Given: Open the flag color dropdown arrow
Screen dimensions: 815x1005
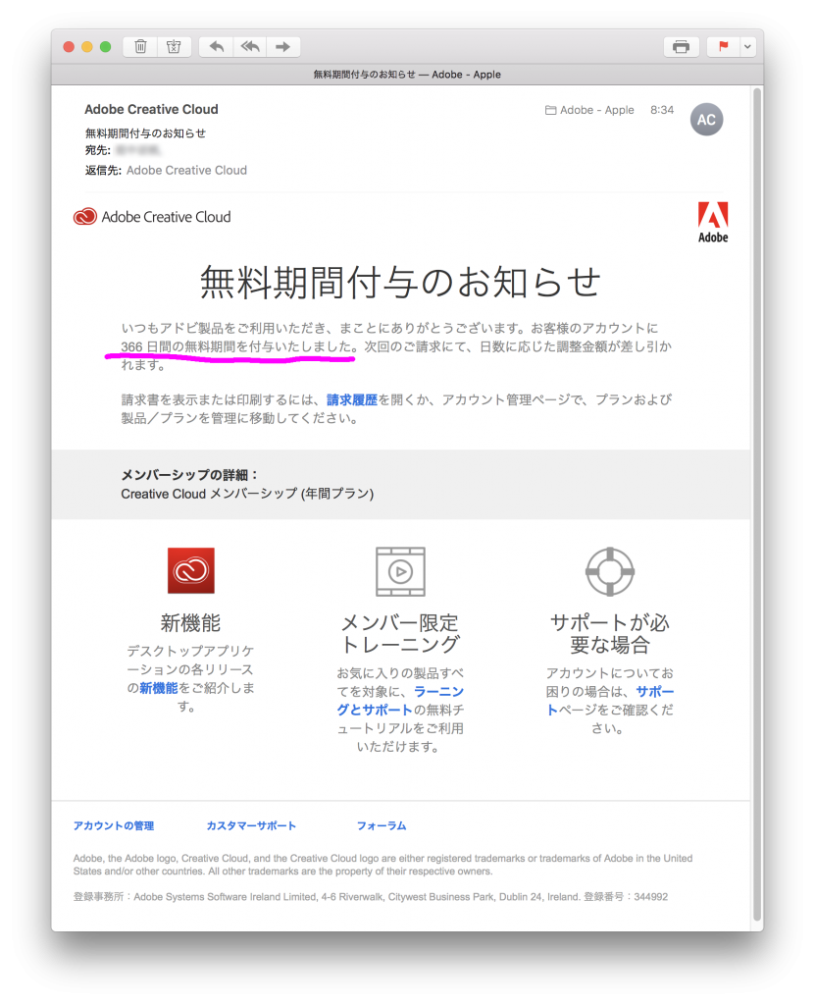Looking at the screenshot, I should pos(747,47).
